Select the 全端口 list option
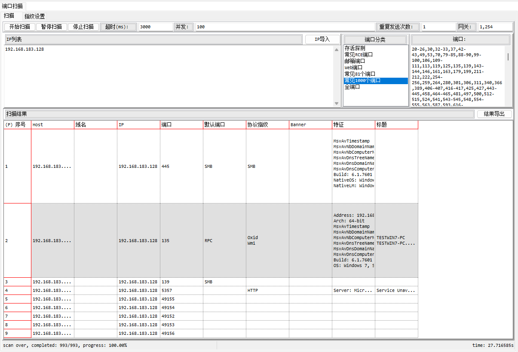The width and height of the screenshot is (518, 352). tap(352, 87)
